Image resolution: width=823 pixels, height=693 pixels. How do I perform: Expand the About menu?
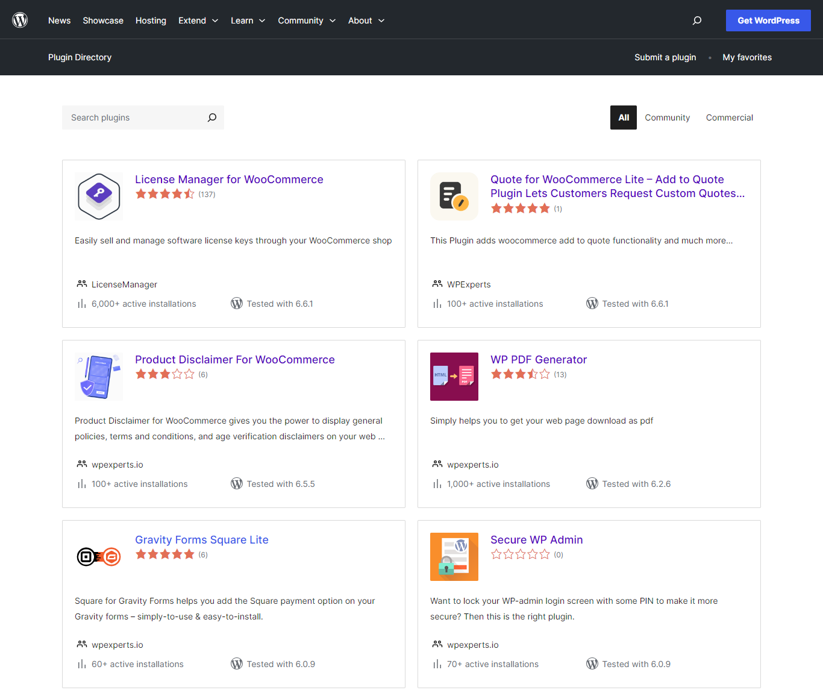(x=366, y=20)
